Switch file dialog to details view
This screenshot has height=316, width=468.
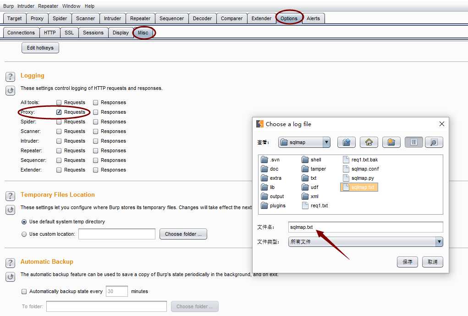pos(434,142)
